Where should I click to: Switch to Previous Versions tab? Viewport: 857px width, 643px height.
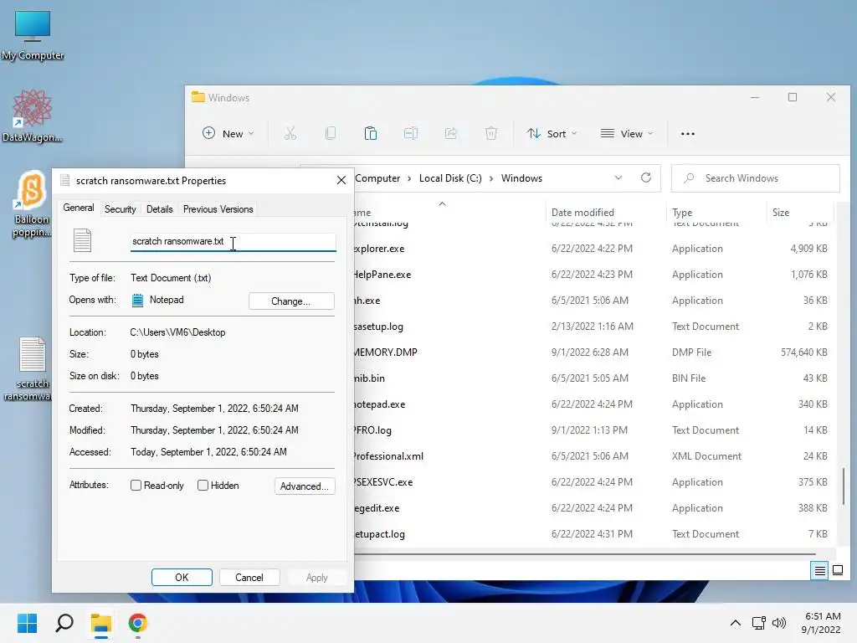[218, 209]
